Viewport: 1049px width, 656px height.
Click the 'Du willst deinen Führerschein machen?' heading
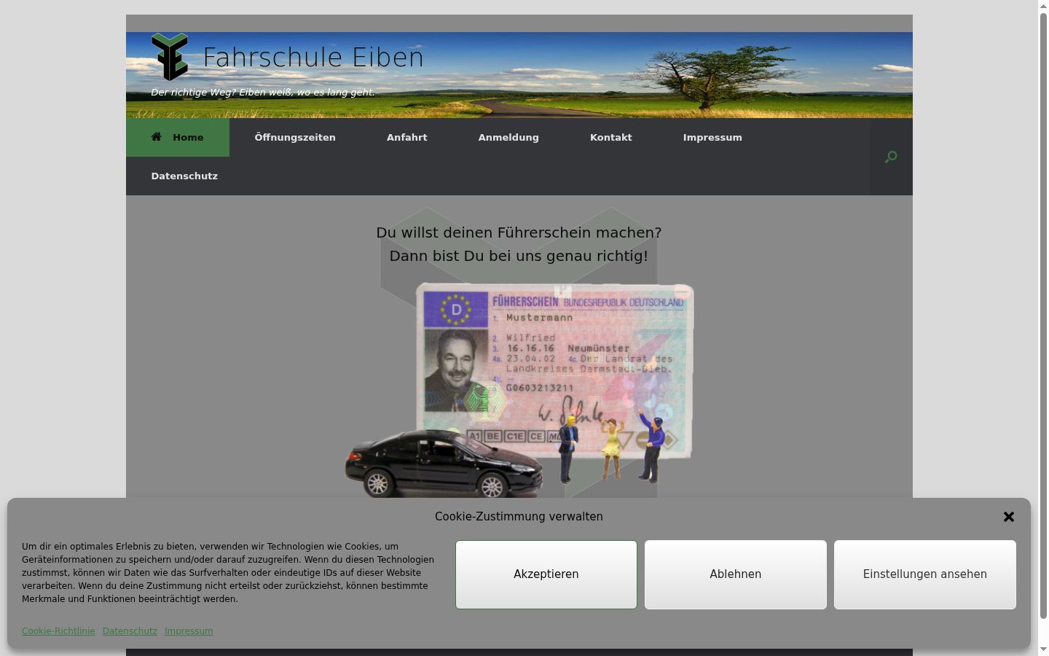coord(519,233)
